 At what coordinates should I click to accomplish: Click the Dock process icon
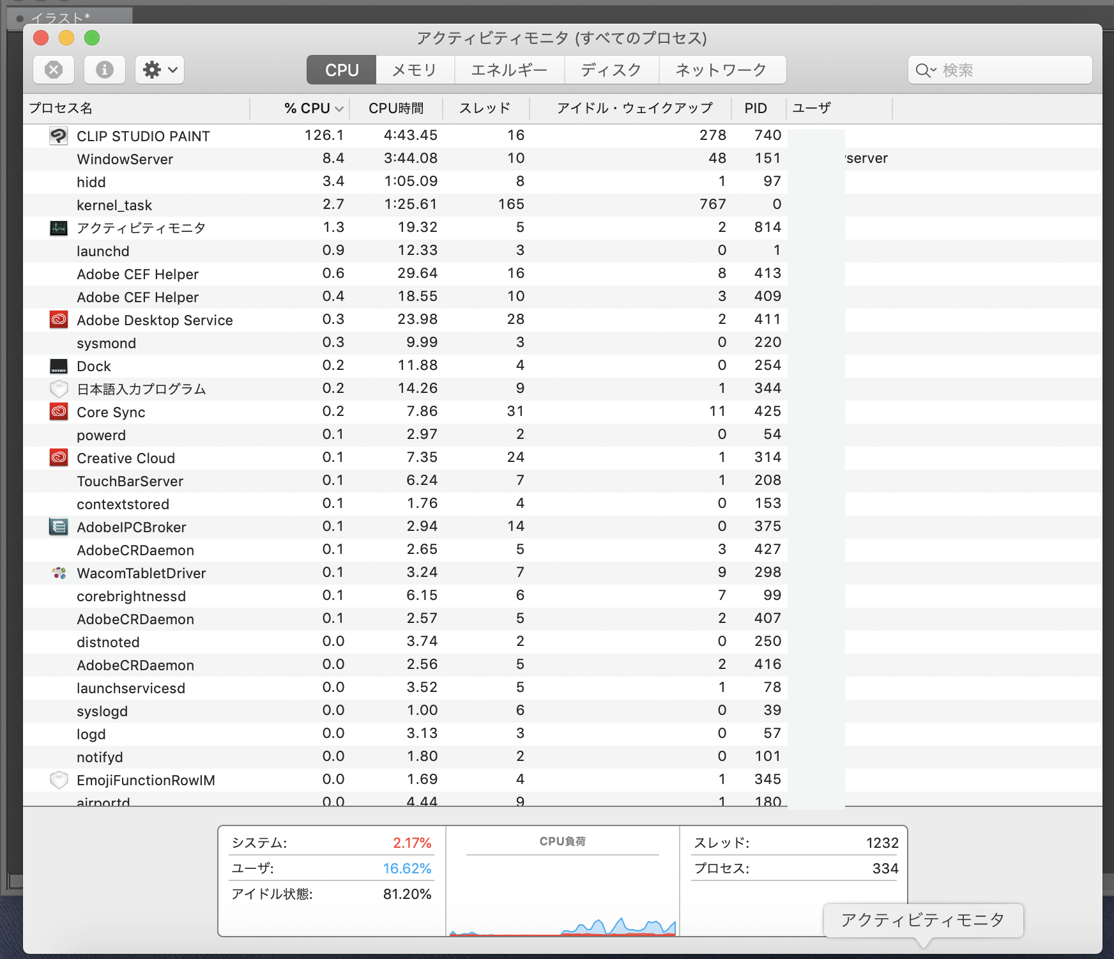(59, 366)
